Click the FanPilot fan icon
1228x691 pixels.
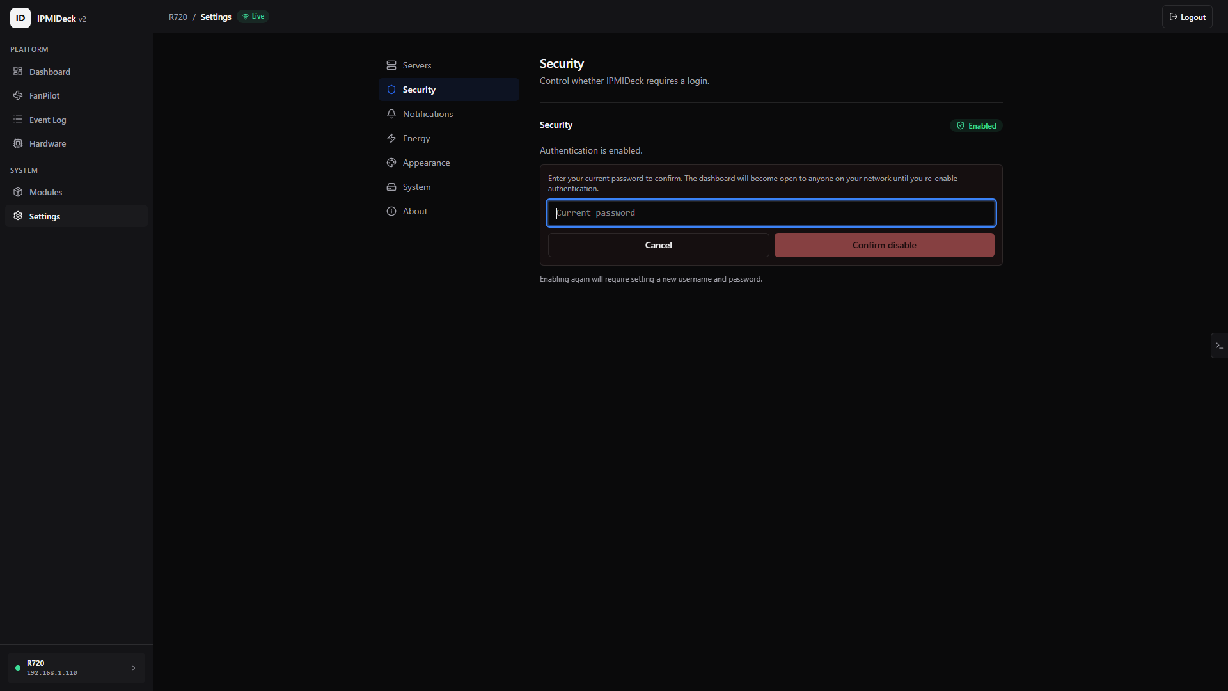pos(18,95)
